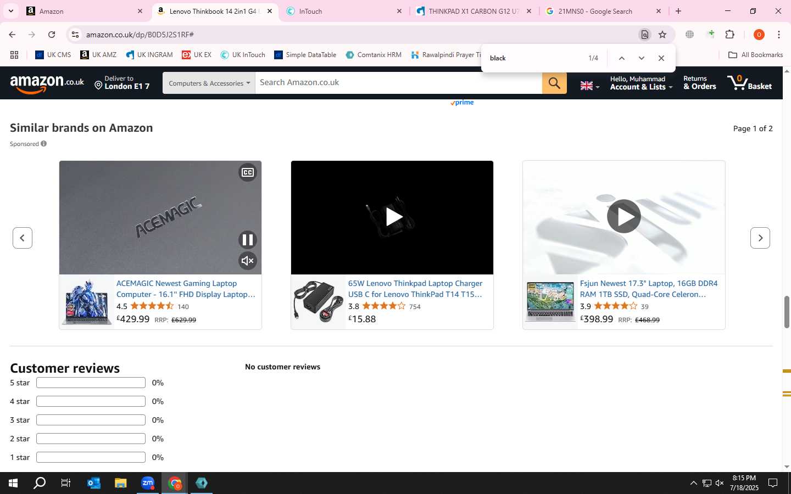Go to next find match
This screenshot has width=791, height=494.
click(641, 58)
